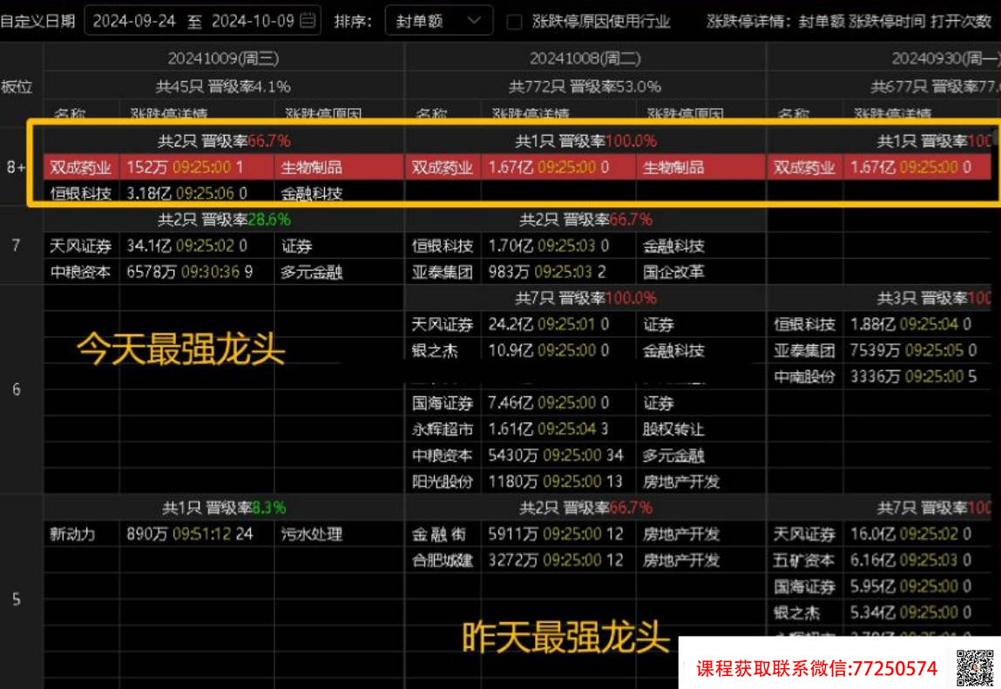Click the 20241008(周二) date column header
Viewport: 1001px width, 689px height.
(x=585, y=58)
